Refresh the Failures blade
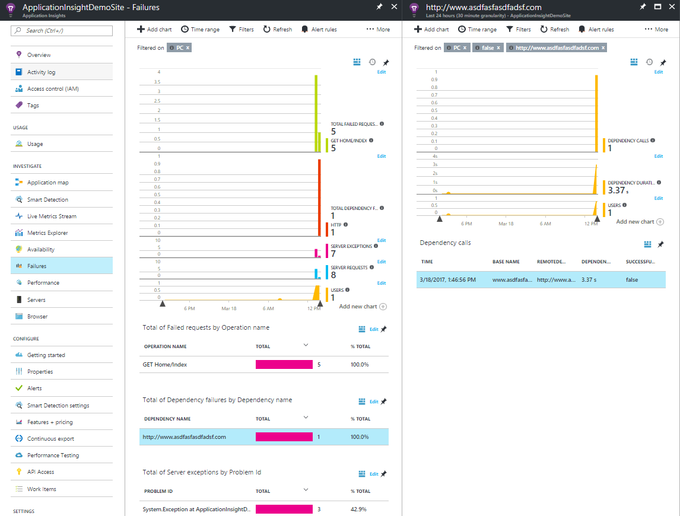 [x=278, y=30]
